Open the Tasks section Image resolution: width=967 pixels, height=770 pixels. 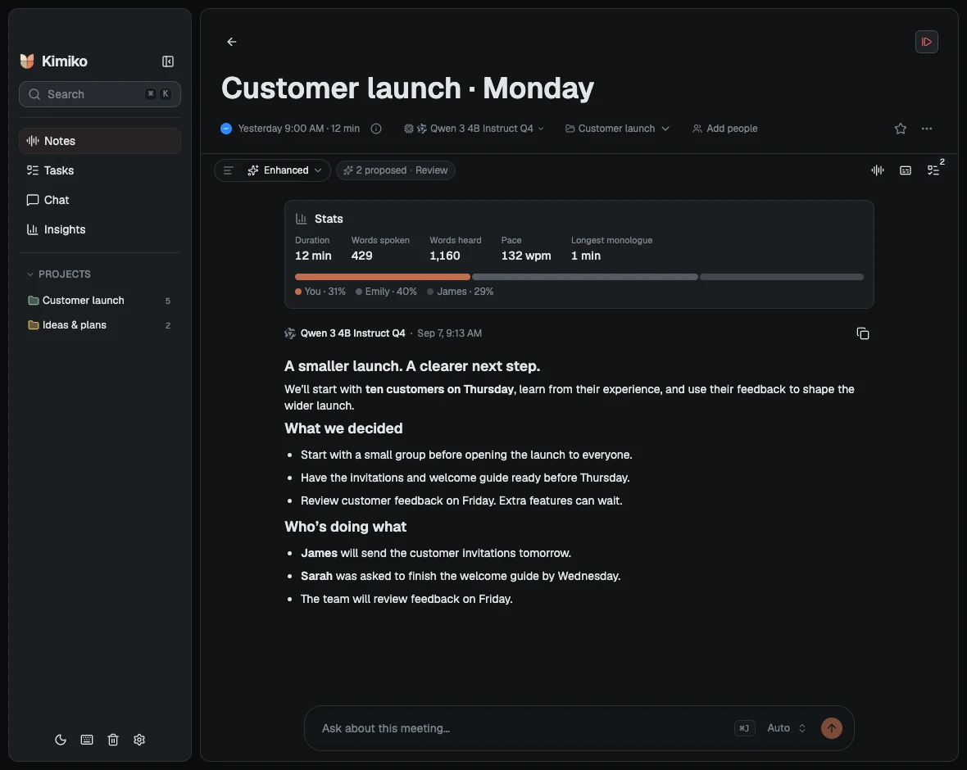(100, 170)
